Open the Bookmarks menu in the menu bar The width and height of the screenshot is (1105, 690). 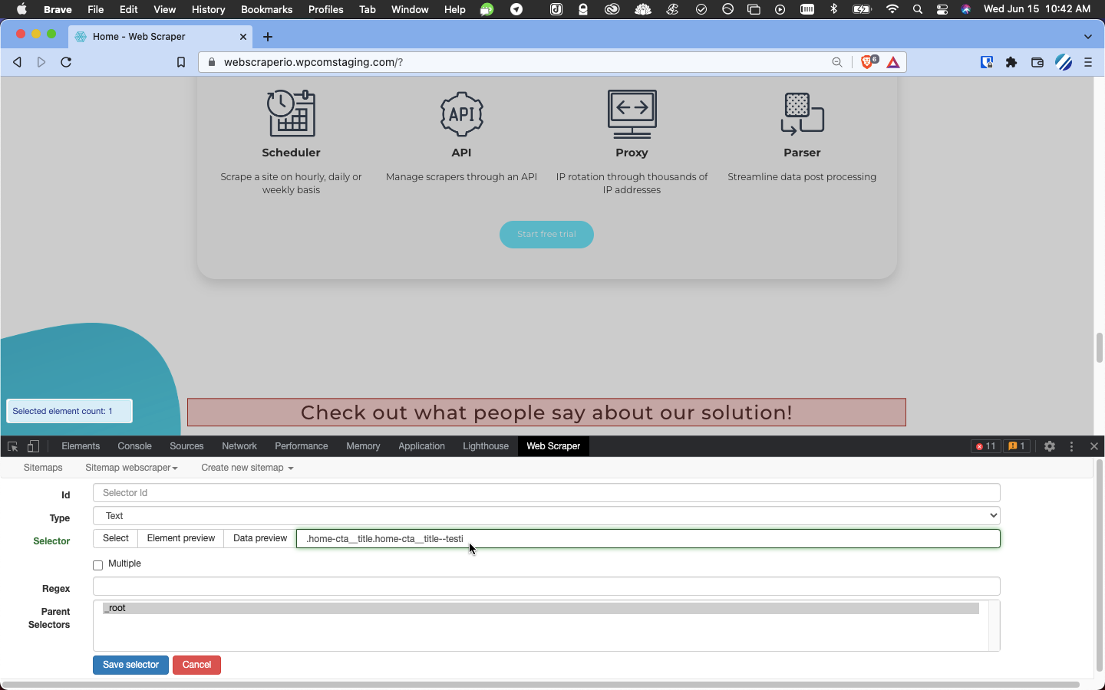coord(266,9)
